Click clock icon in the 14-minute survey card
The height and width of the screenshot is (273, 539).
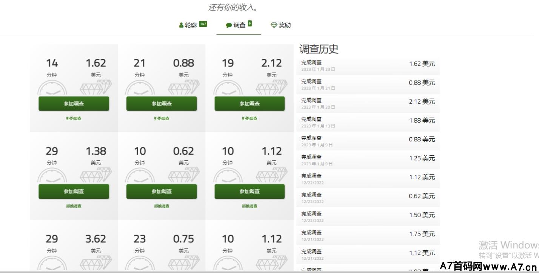52,88
